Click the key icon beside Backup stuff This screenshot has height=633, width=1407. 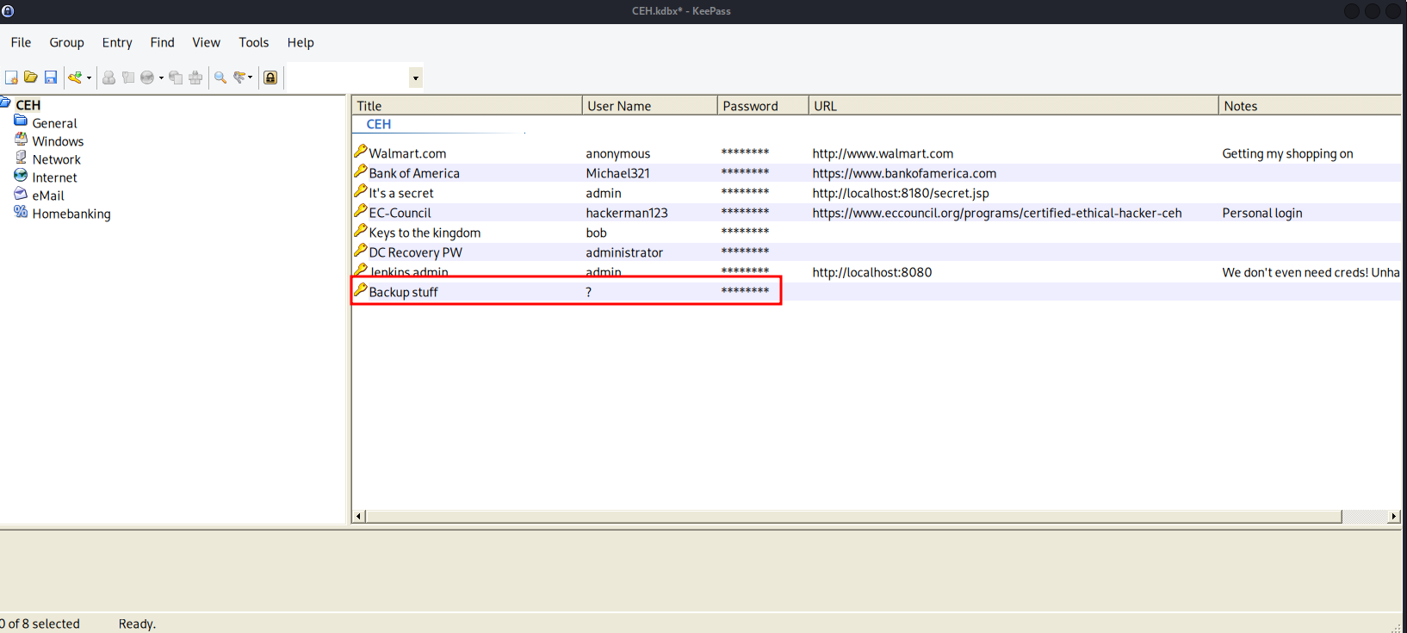pos(361,289)
